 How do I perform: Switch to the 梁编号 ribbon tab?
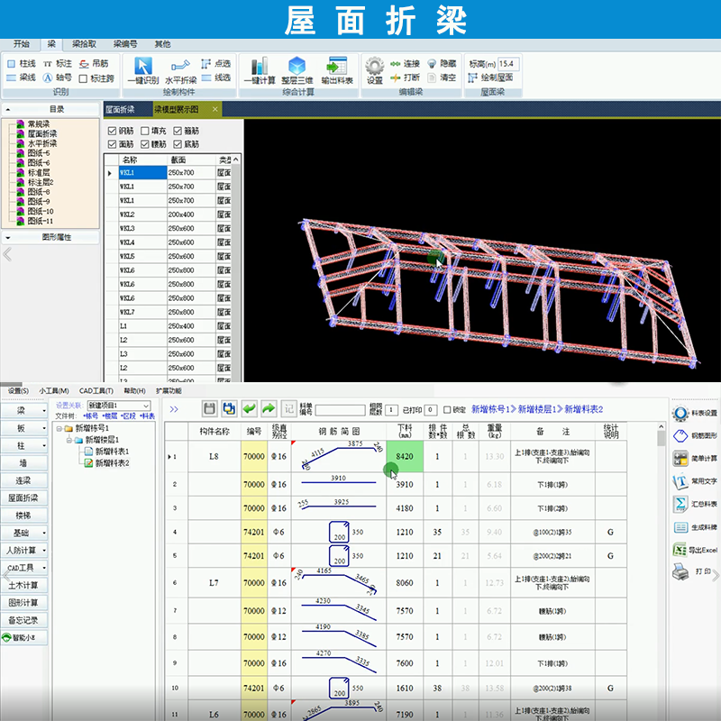(x=125, y=44)
